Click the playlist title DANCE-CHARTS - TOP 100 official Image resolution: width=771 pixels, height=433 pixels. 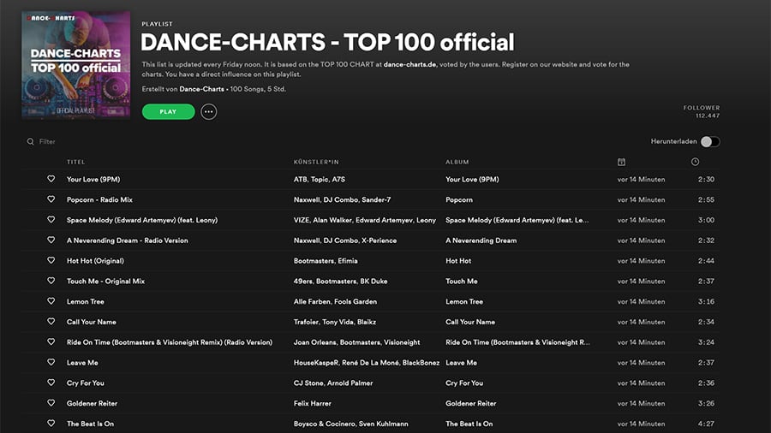click(327, 42)
